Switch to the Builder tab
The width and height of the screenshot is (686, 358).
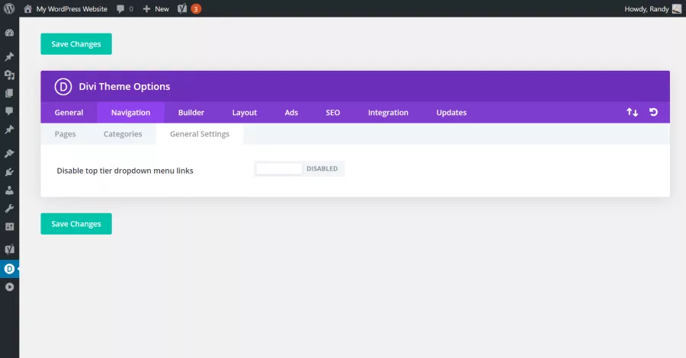(191, 112)
